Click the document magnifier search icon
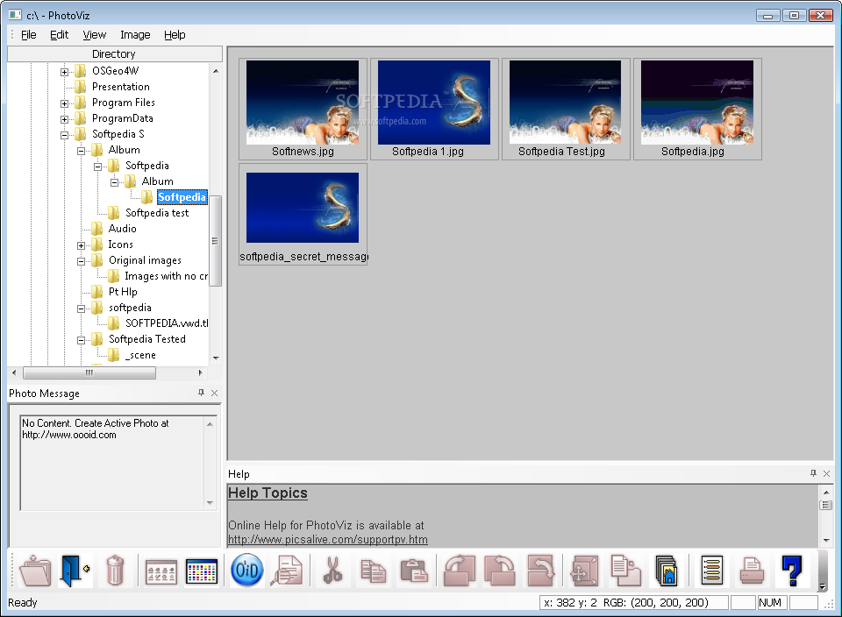Image resolution: width=842 pixels, height=617 pixels. 287,571
